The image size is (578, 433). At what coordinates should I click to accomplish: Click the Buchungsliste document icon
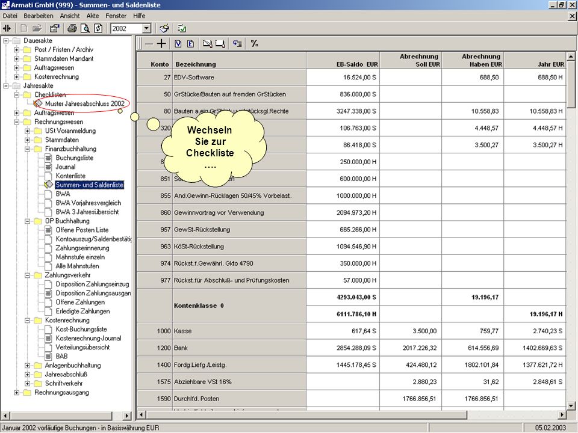pos(48,158)
